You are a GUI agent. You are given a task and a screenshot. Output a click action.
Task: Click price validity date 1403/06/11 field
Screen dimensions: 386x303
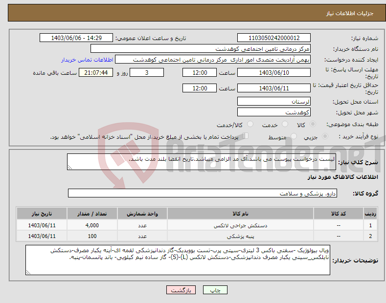point(274,88)
